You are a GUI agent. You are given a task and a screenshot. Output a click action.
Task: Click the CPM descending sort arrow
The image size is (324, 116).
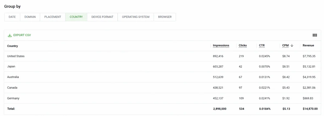[292, 46]
